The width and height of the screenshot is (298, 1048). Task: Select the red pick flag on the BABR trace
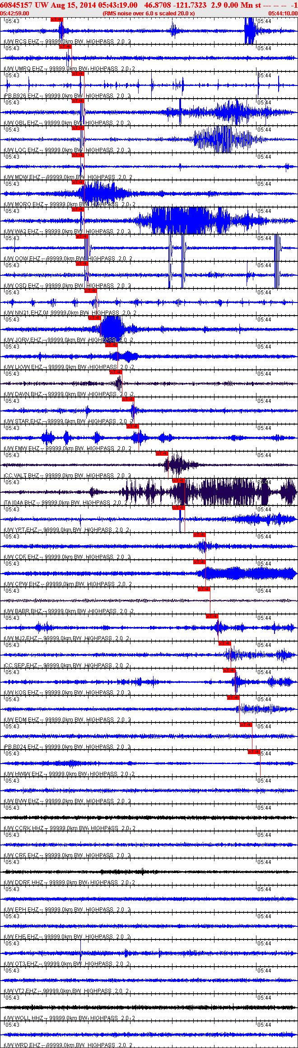click(x=204, y=589)
